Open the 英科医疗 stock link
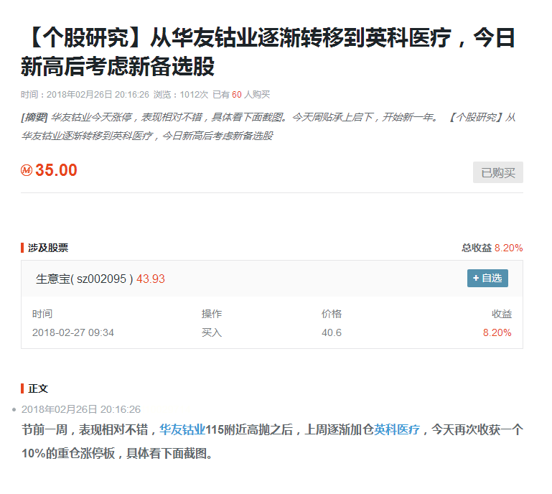The image size is (552, 494). (397, 430)
